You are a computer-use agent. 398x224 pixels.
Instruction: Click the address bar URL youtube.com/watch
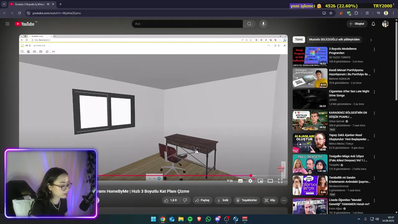point(57,13)
